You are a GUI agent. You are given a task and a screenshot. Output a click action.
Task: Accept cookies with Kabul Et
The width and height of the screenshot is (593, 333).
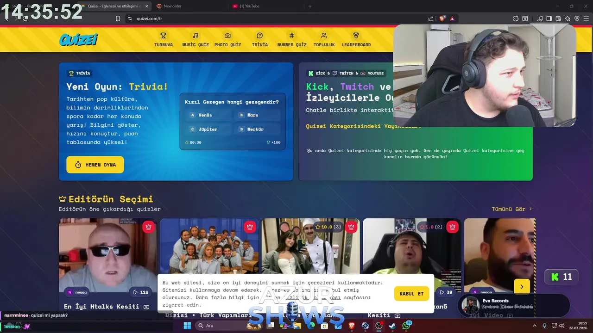tap(411, 294)
